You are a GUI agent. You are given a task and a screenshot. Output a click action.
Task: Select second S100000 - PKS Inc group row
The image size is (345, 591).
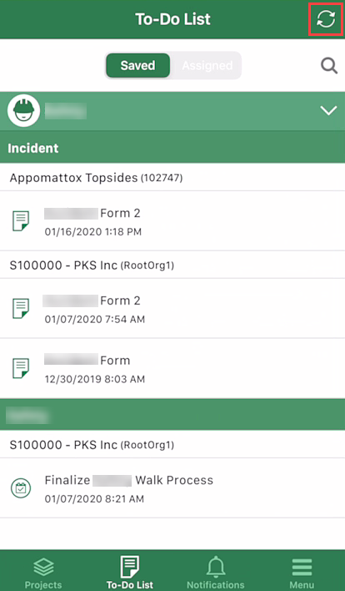point(172,444)
